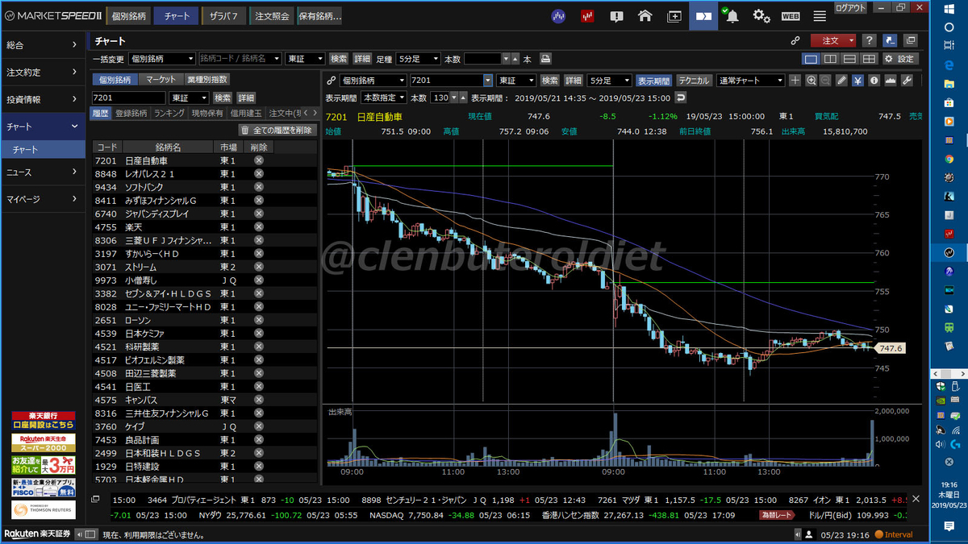Viewport: 968px width, 544px height.
Task: Select two-column chart layout
Action: [x=830, y=59]
